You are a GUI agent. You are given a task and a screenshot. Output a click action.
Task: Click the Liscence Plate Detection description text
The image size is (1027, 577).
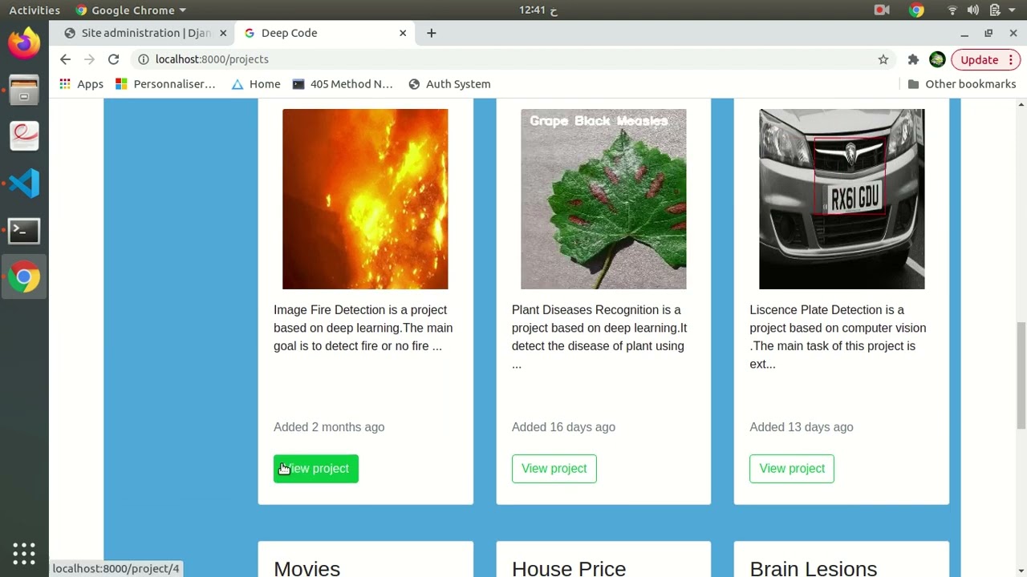coord(838,337)
